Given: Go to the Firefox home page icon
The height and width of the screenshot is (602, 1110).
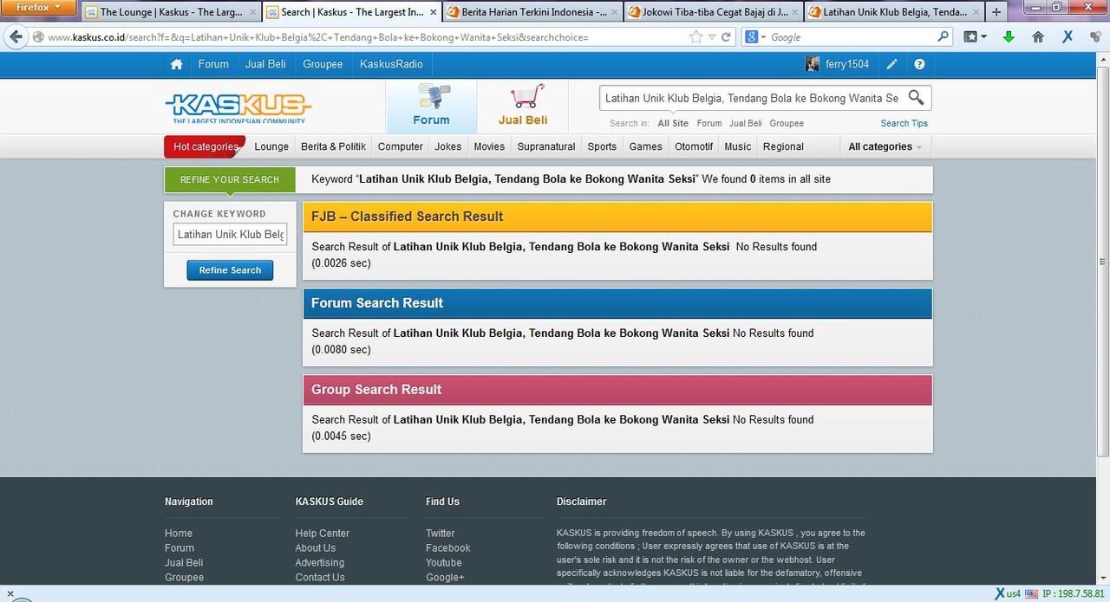Looking at the screenshot, I should click(x=1038, y=37).
